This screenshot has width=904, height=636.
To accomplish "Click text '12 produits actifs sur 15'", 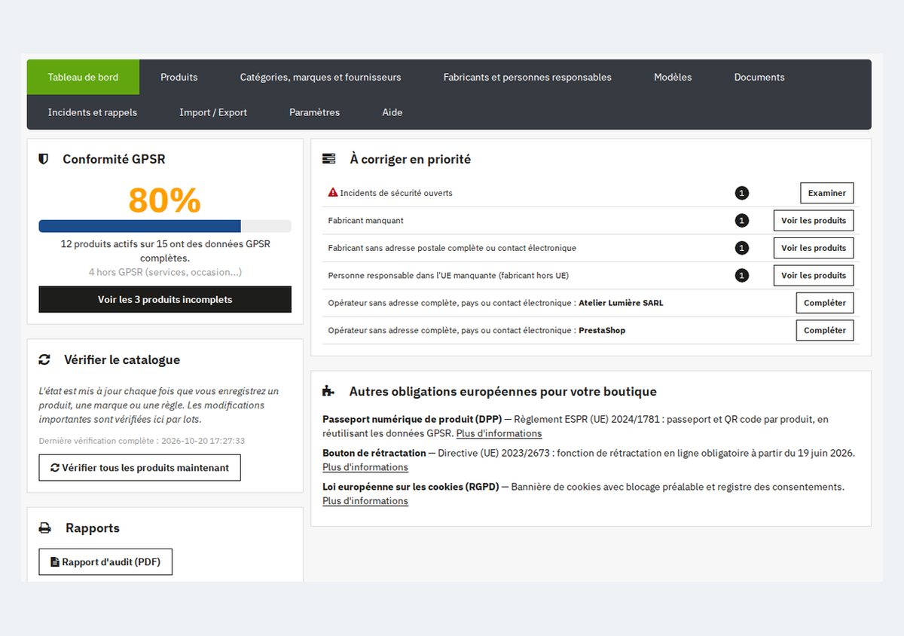I will pyautogui.click(x=114, y=244).
